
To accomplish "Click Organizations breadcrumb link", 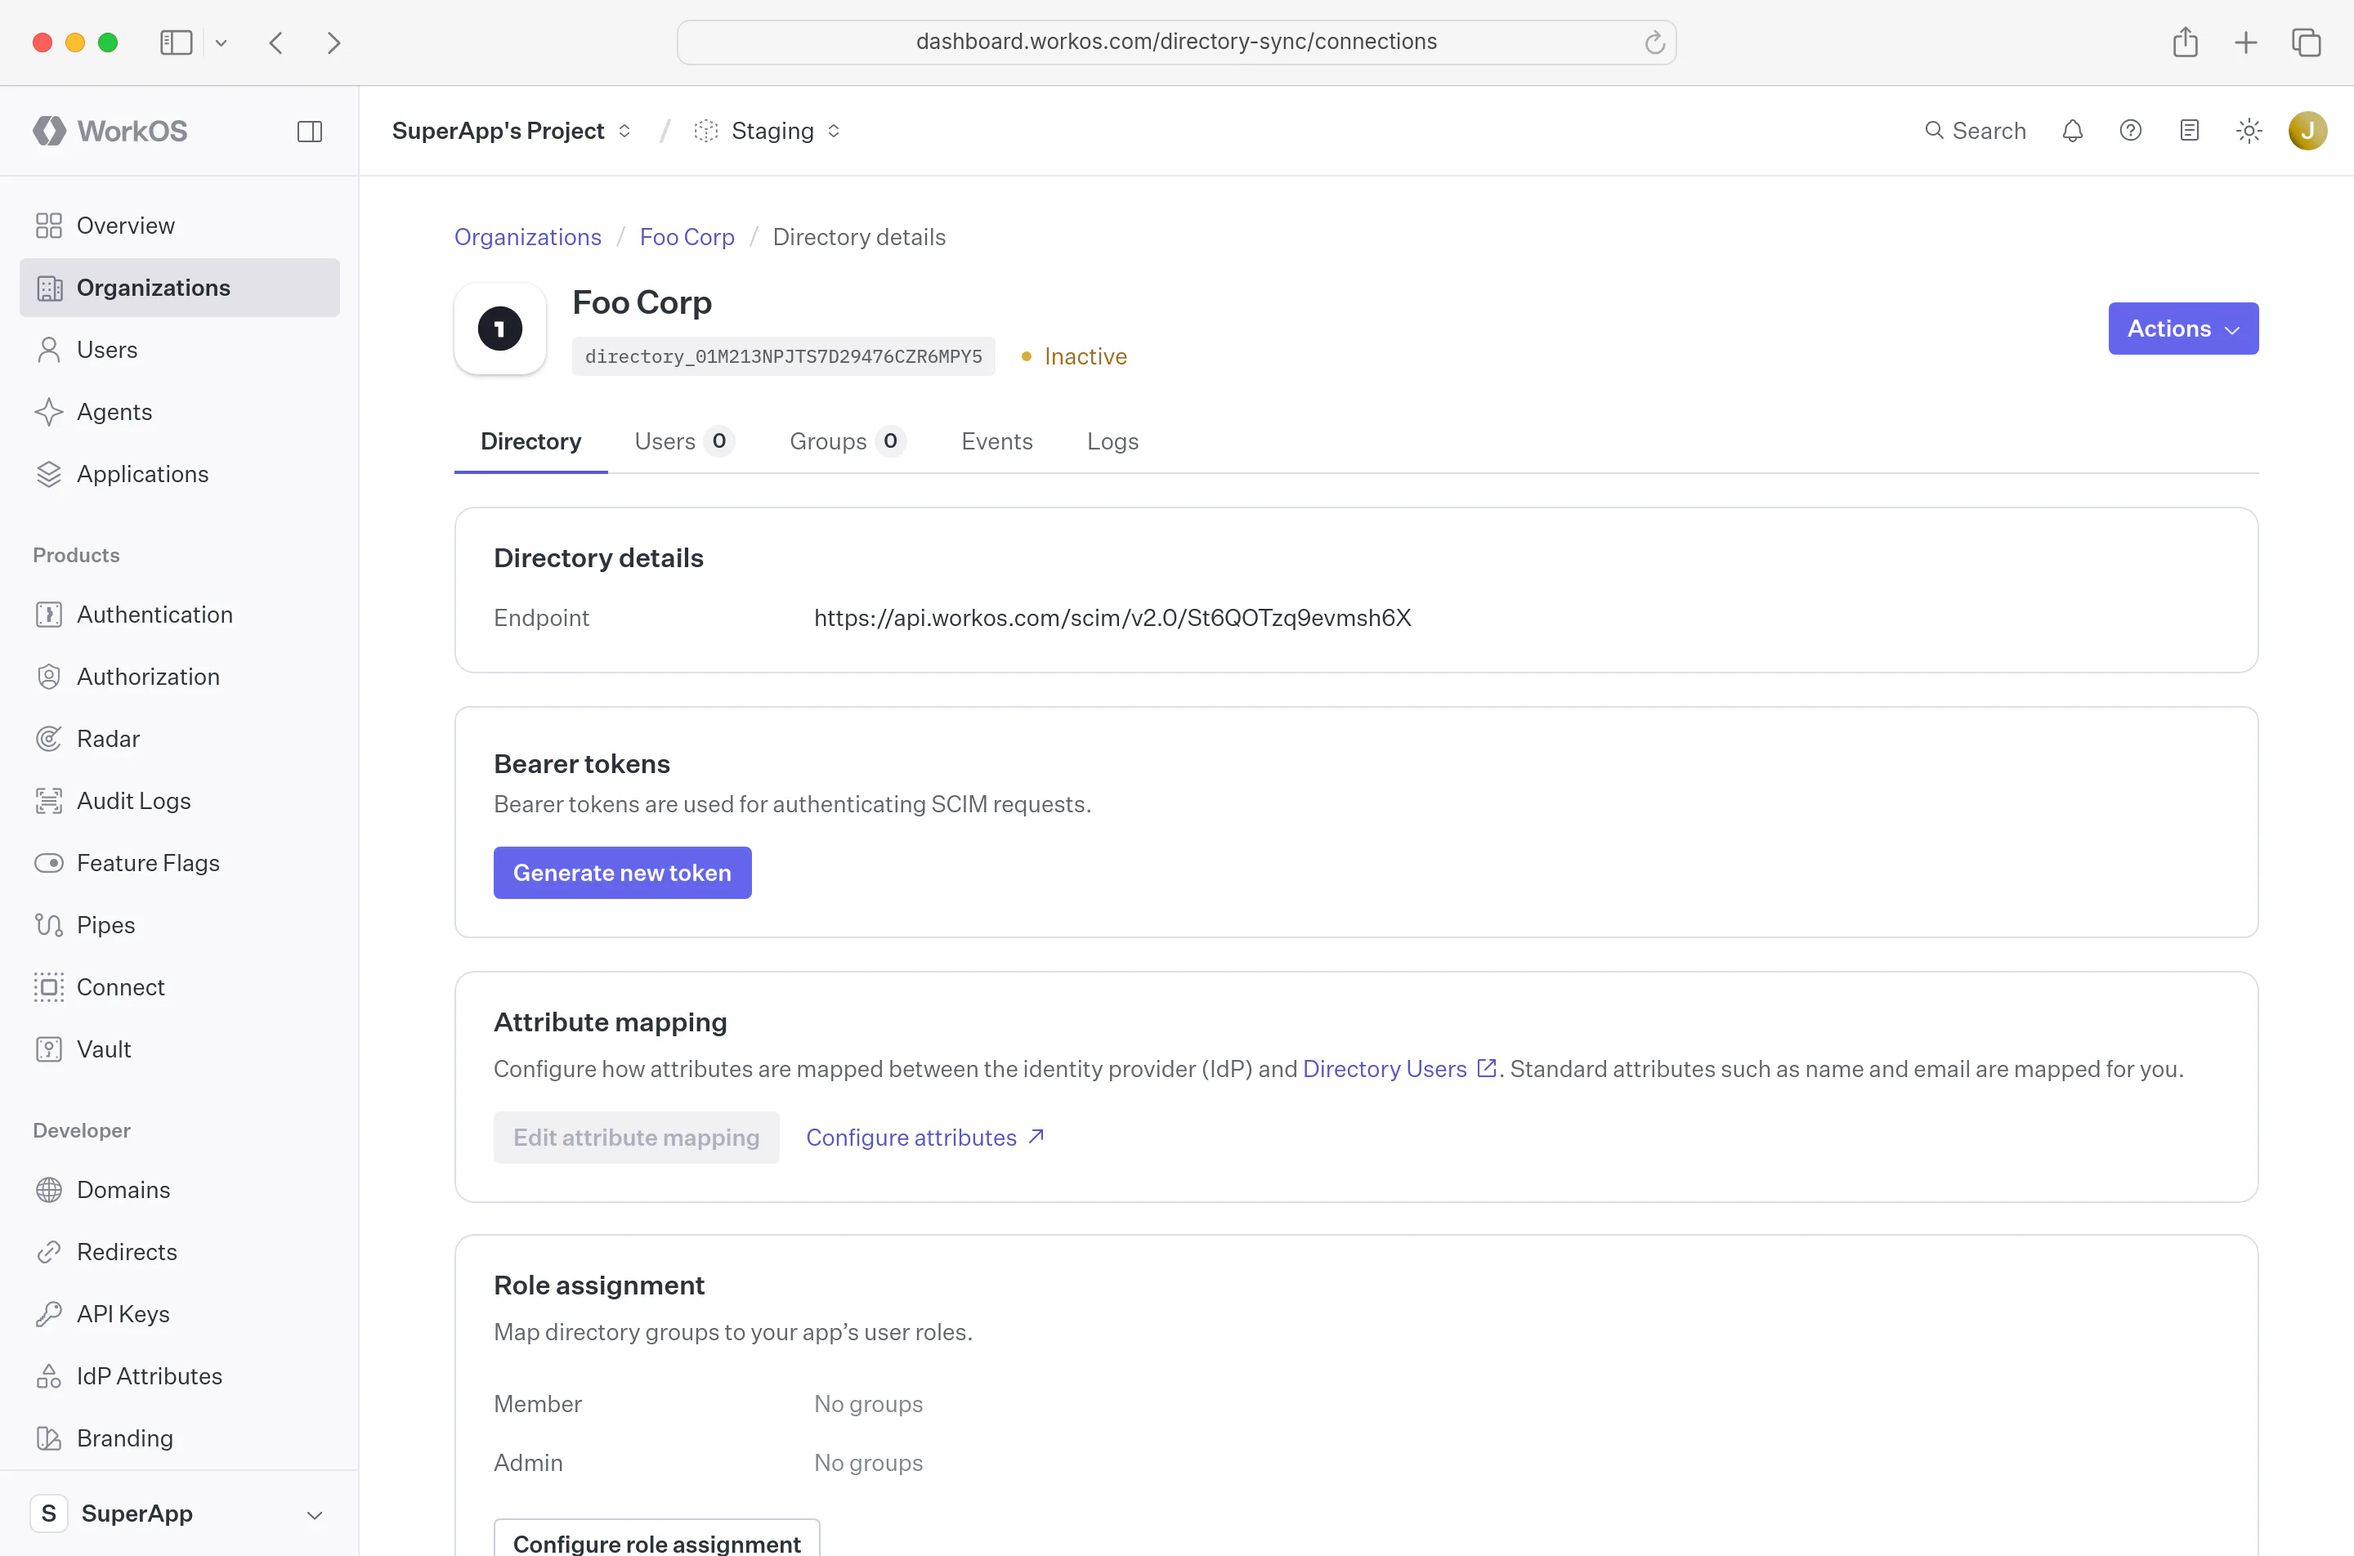I will point(528,237).
